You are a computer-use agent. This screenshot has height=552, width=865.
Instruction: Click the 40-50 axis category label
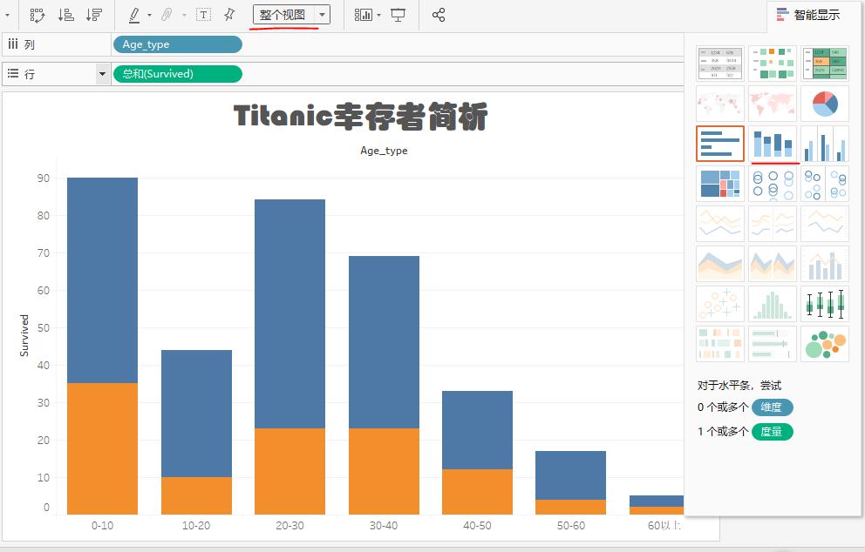tap(477, 526)
